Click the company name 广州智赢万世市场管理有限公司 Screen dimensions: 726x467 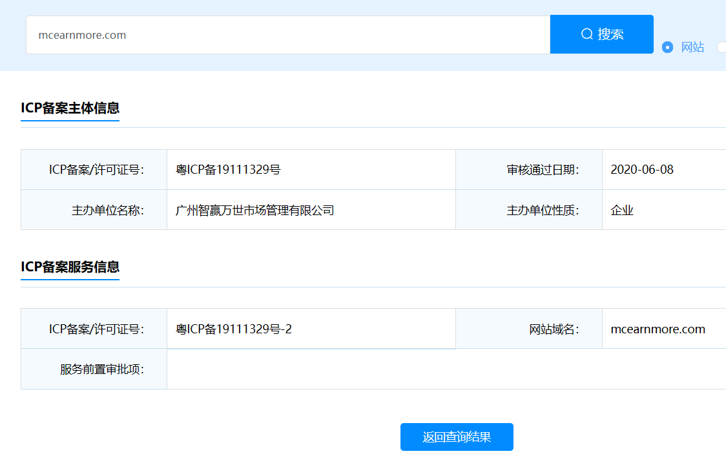click(x=254, y=210)
